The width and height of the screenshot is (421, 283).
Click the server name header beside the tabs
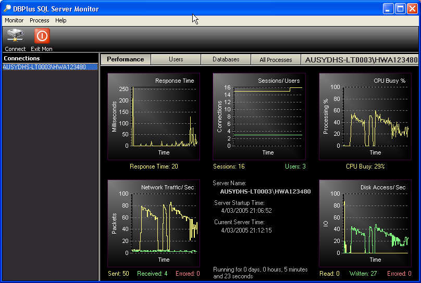click(361, 59)
